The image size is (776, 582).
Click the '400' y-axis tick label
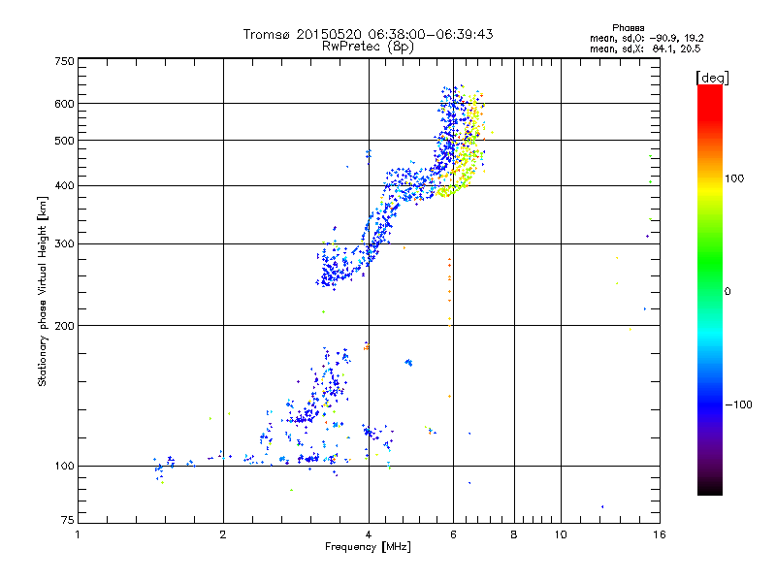click(64, 185)
